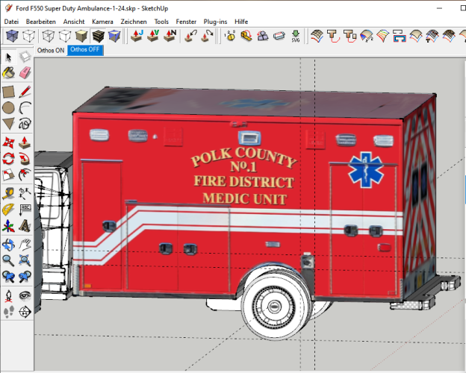Select the arrow Select tool

8,57
